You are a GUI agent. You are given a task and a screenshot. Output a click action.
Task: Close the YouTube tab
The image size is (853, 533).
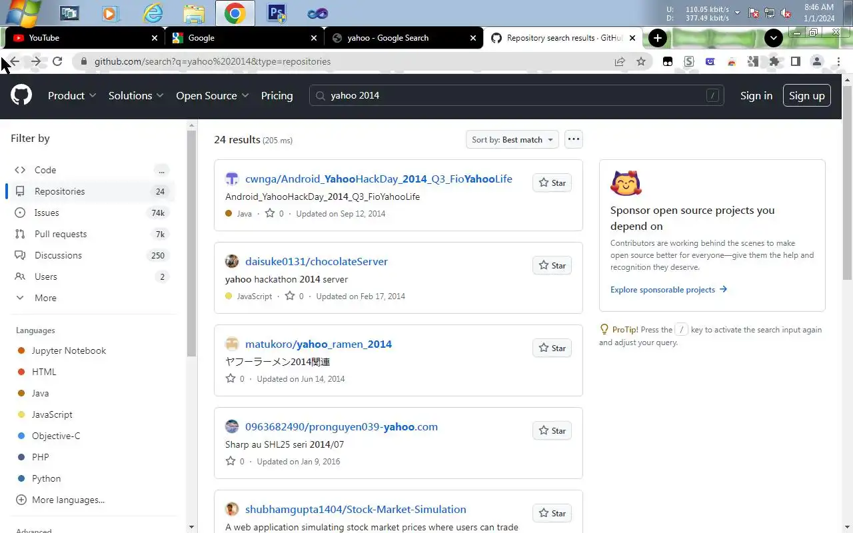coord(155,38)
